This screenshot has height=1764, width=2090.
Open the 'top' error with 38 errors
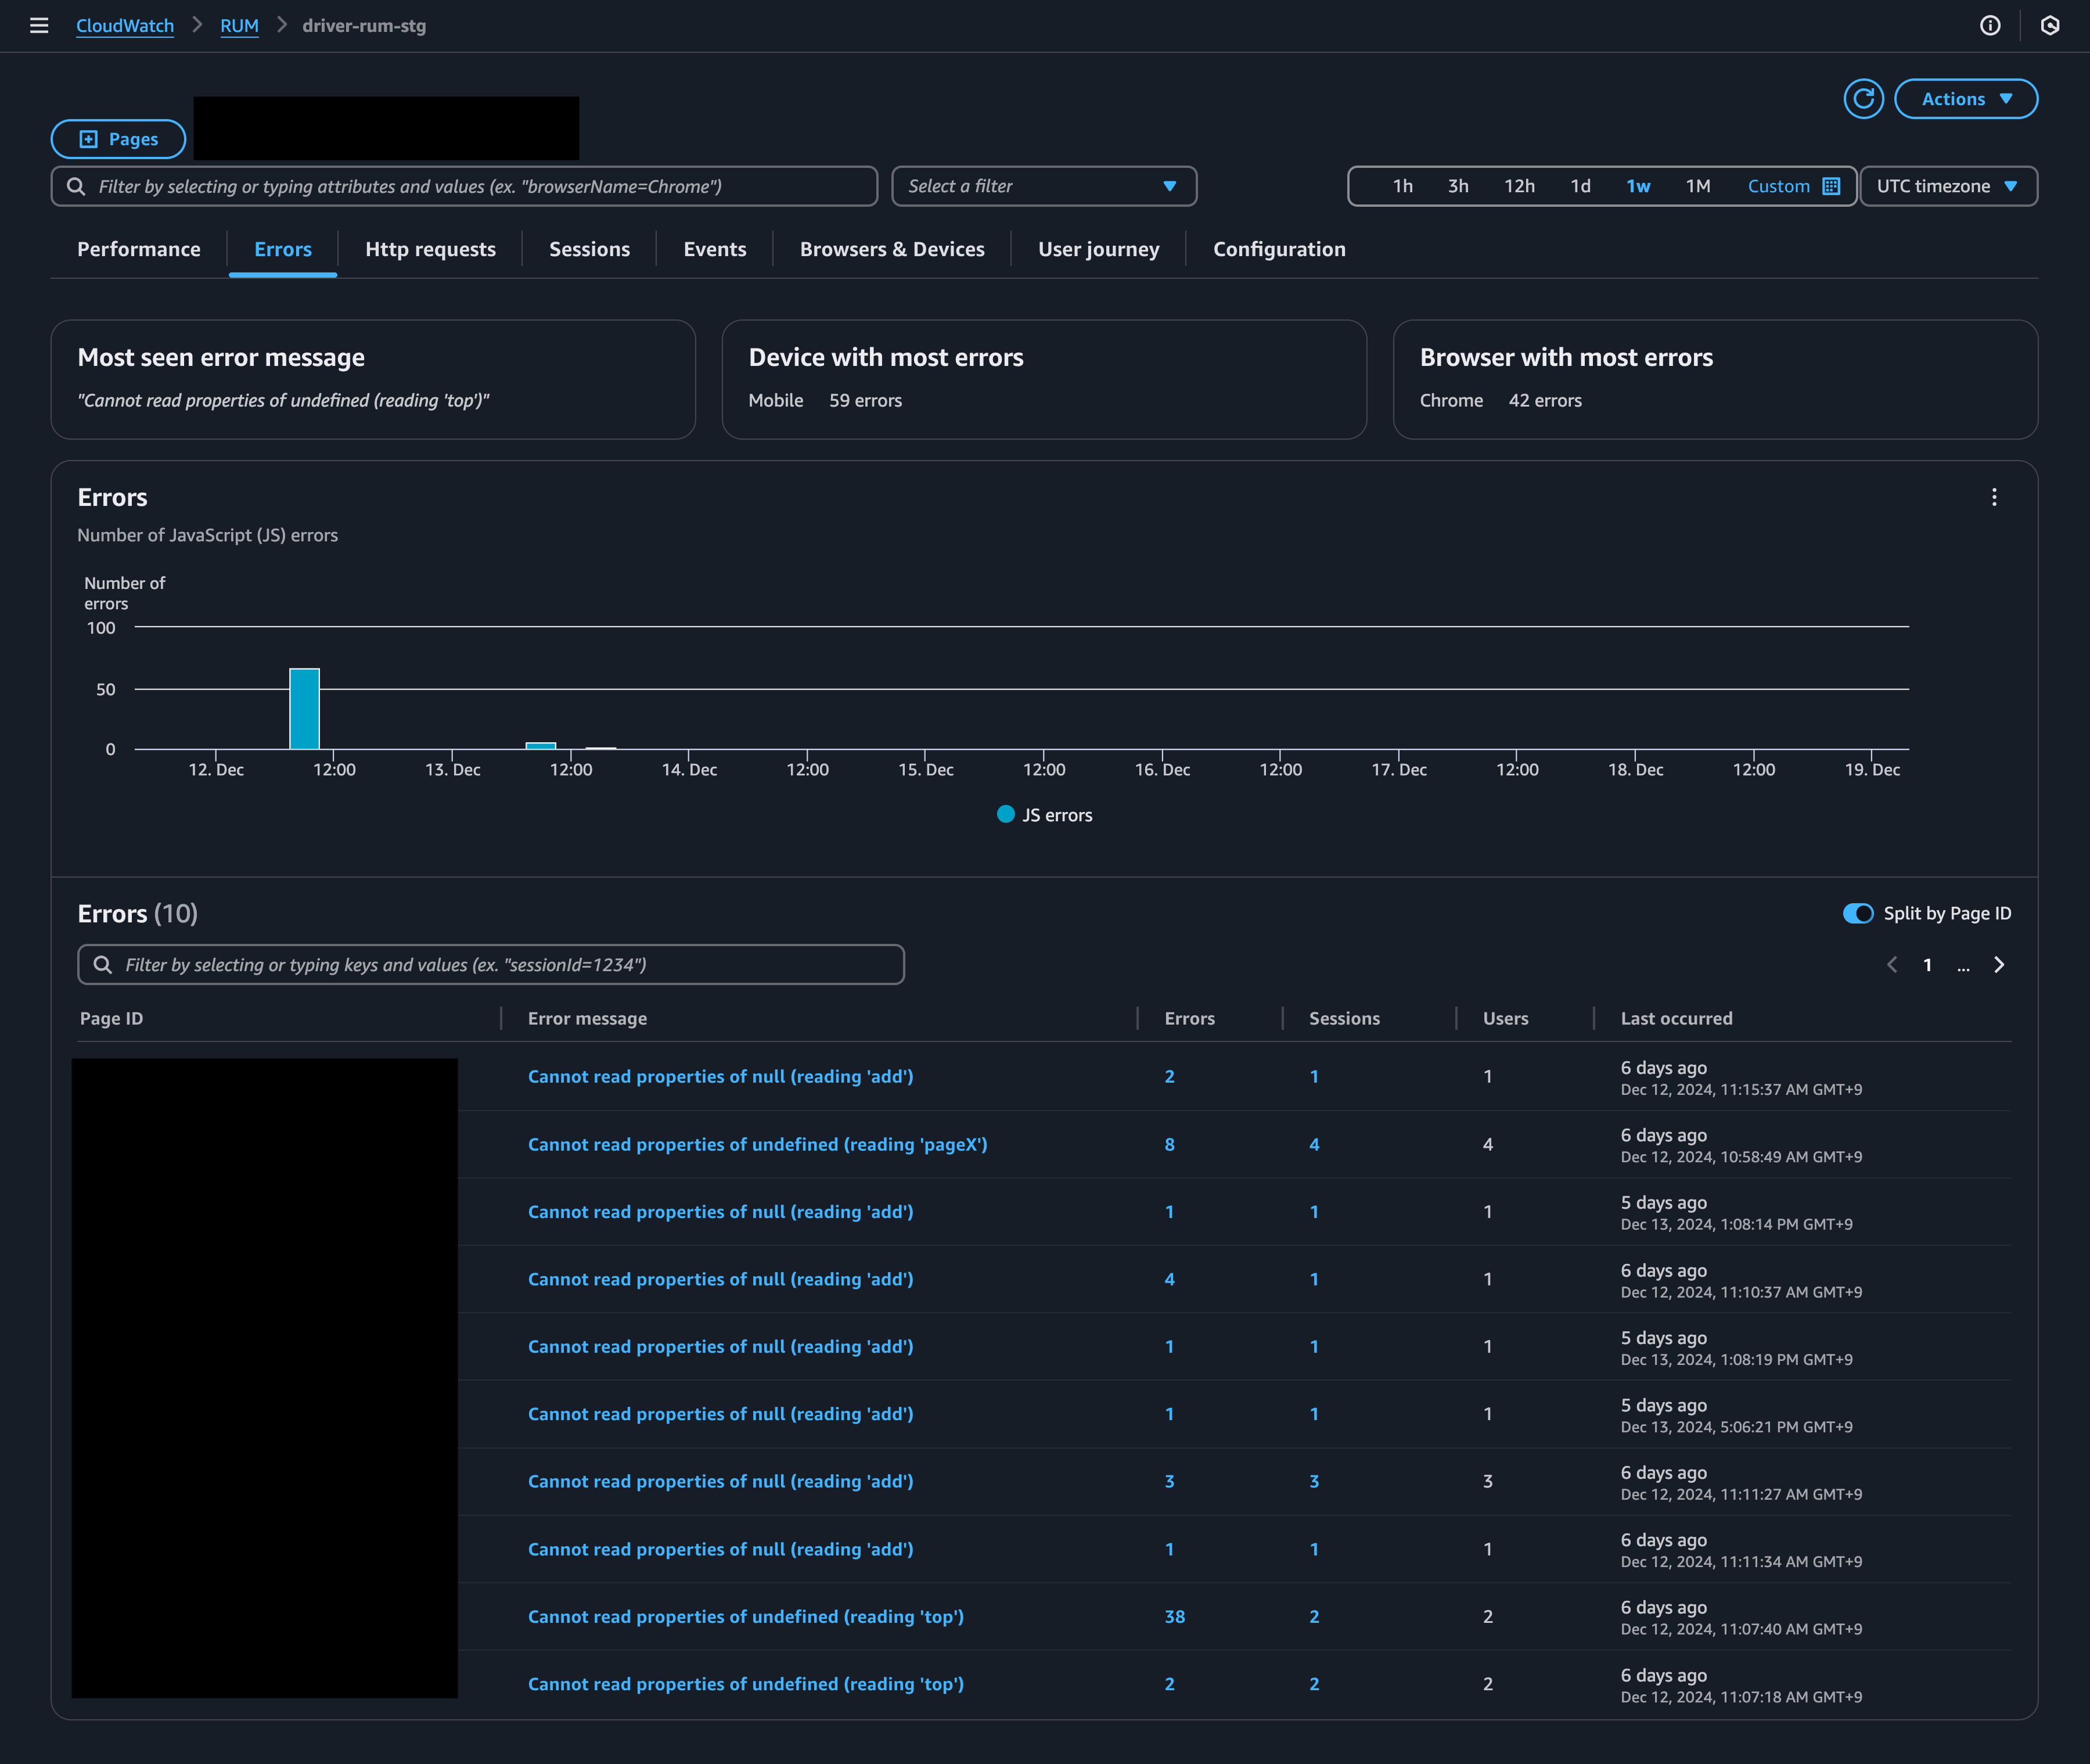pos(746,1616)
